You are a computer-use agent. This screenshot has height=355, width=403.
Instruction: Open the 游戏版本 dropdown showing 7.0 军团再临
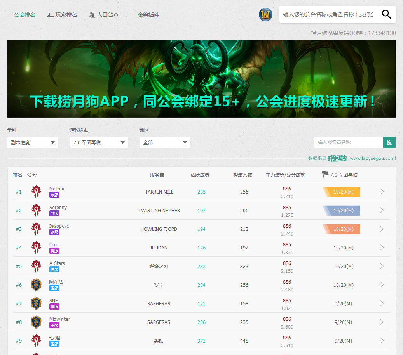[99, 142]
